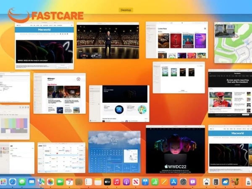Open System Settings from the Dock
252x189 pixels.
click(x=183, y=182)
